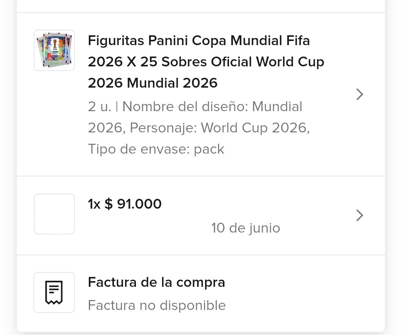Screen dimensions: 406x335
Task: Select the 'Nombre del diseño: Mundial' text
Action: (212, 107)
